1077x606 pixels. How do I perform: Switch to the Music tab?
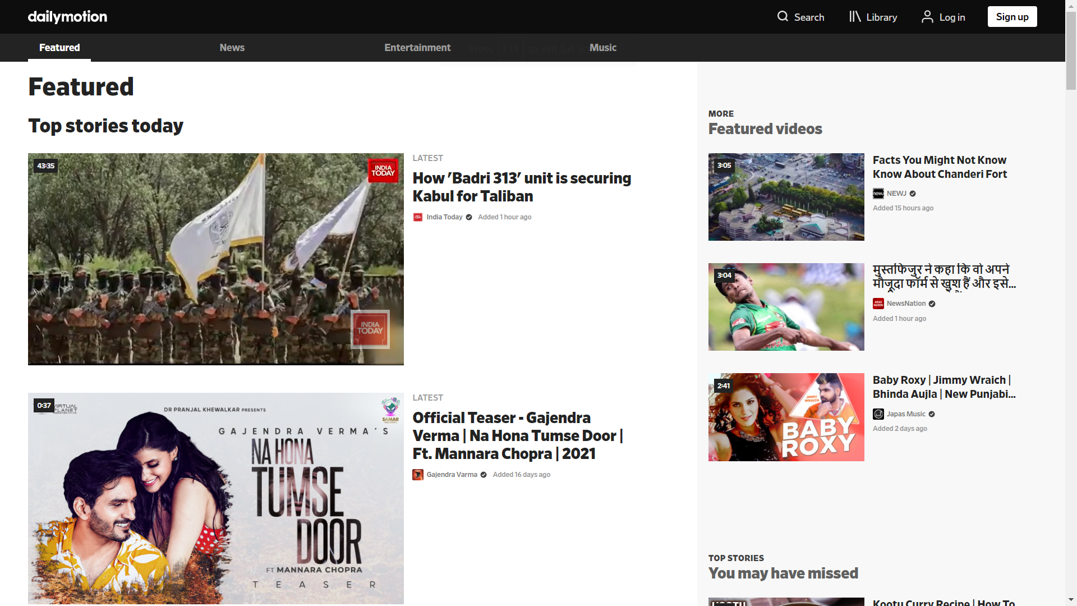(x=602, y=48)
